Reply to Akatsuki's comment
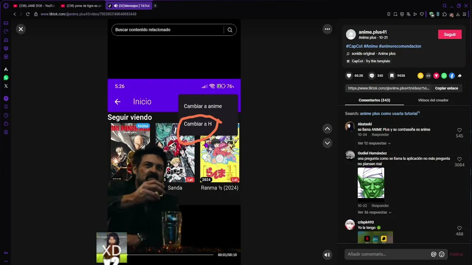Image resolution: width=472 pixels, height=265 pixels. coord(380,135)
